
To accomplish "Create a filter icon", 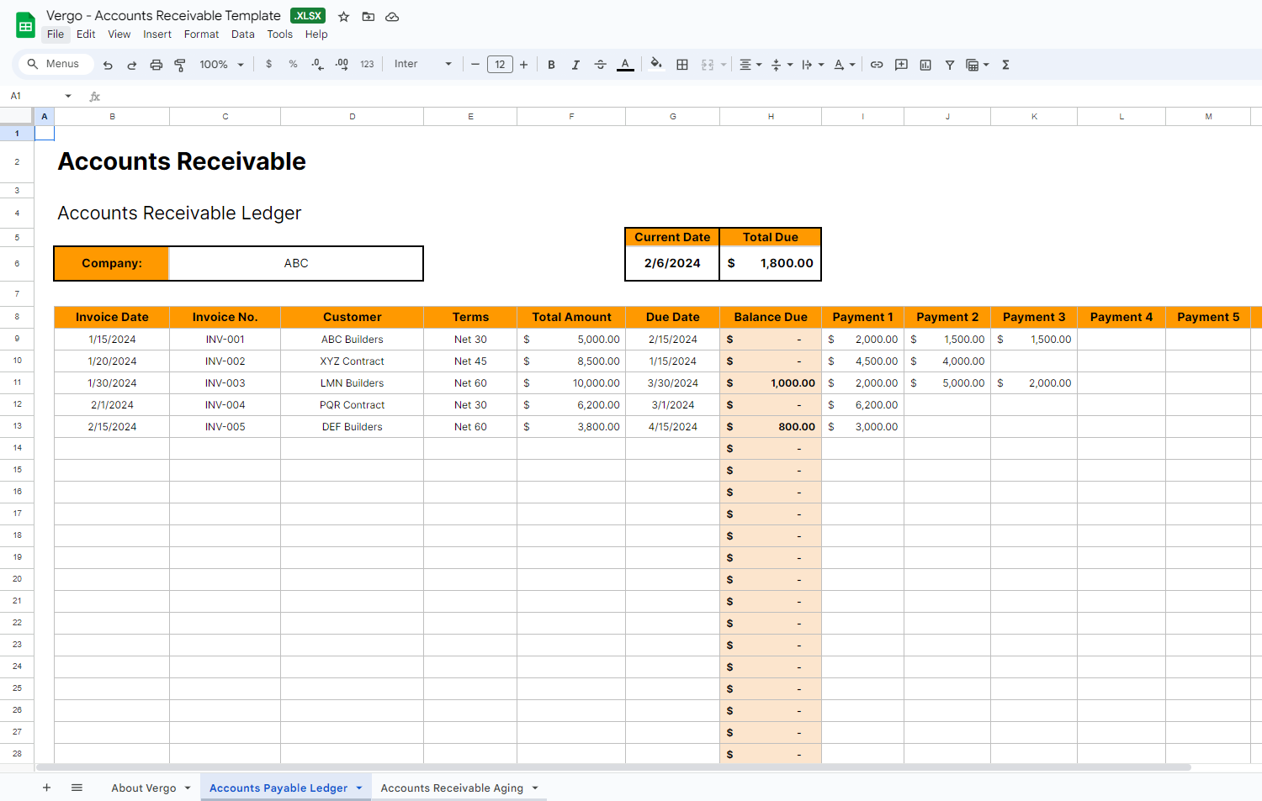I will pyautogui.click(x=950, y=65).
